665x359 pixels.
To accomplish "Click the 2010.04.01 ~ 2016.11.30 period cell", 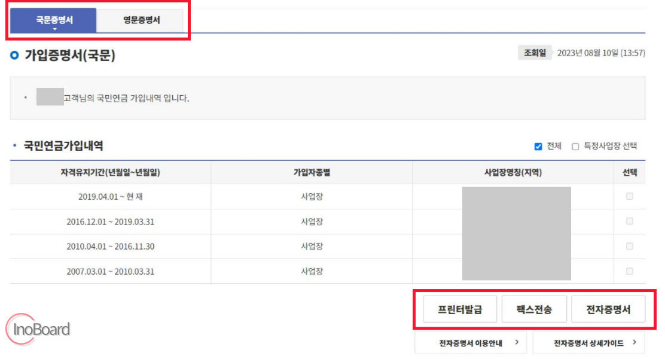I will coord(110,246).
